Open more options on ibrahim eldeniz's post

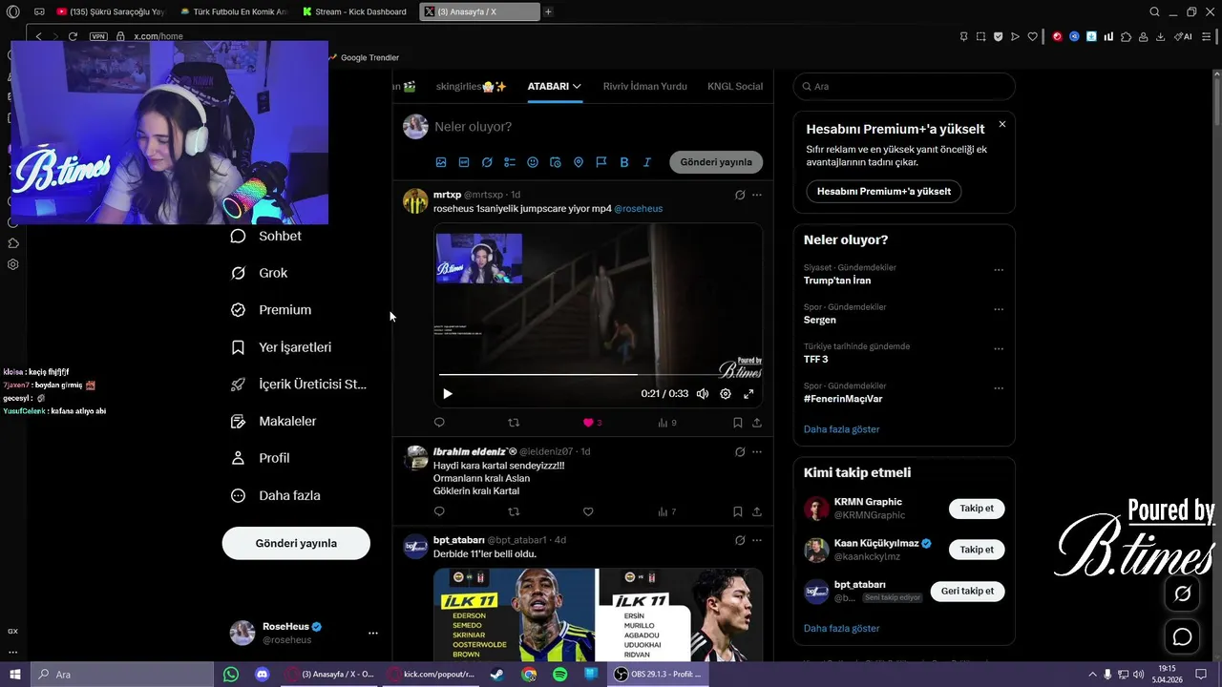click(x=757, y=451)
